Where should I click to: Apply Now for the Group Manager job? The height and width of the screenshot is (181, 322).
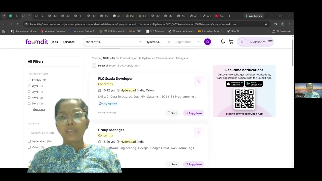[194, 164]
